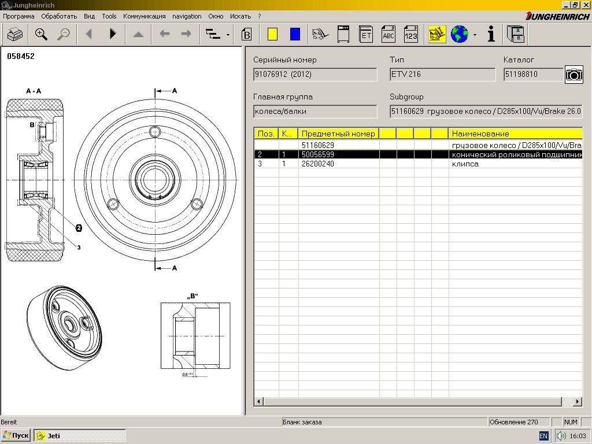The height and width of the screenshot is (444, 592).
Task: Click the horizontal scrollbar thumb of the table
Action: tap(413, 401)
